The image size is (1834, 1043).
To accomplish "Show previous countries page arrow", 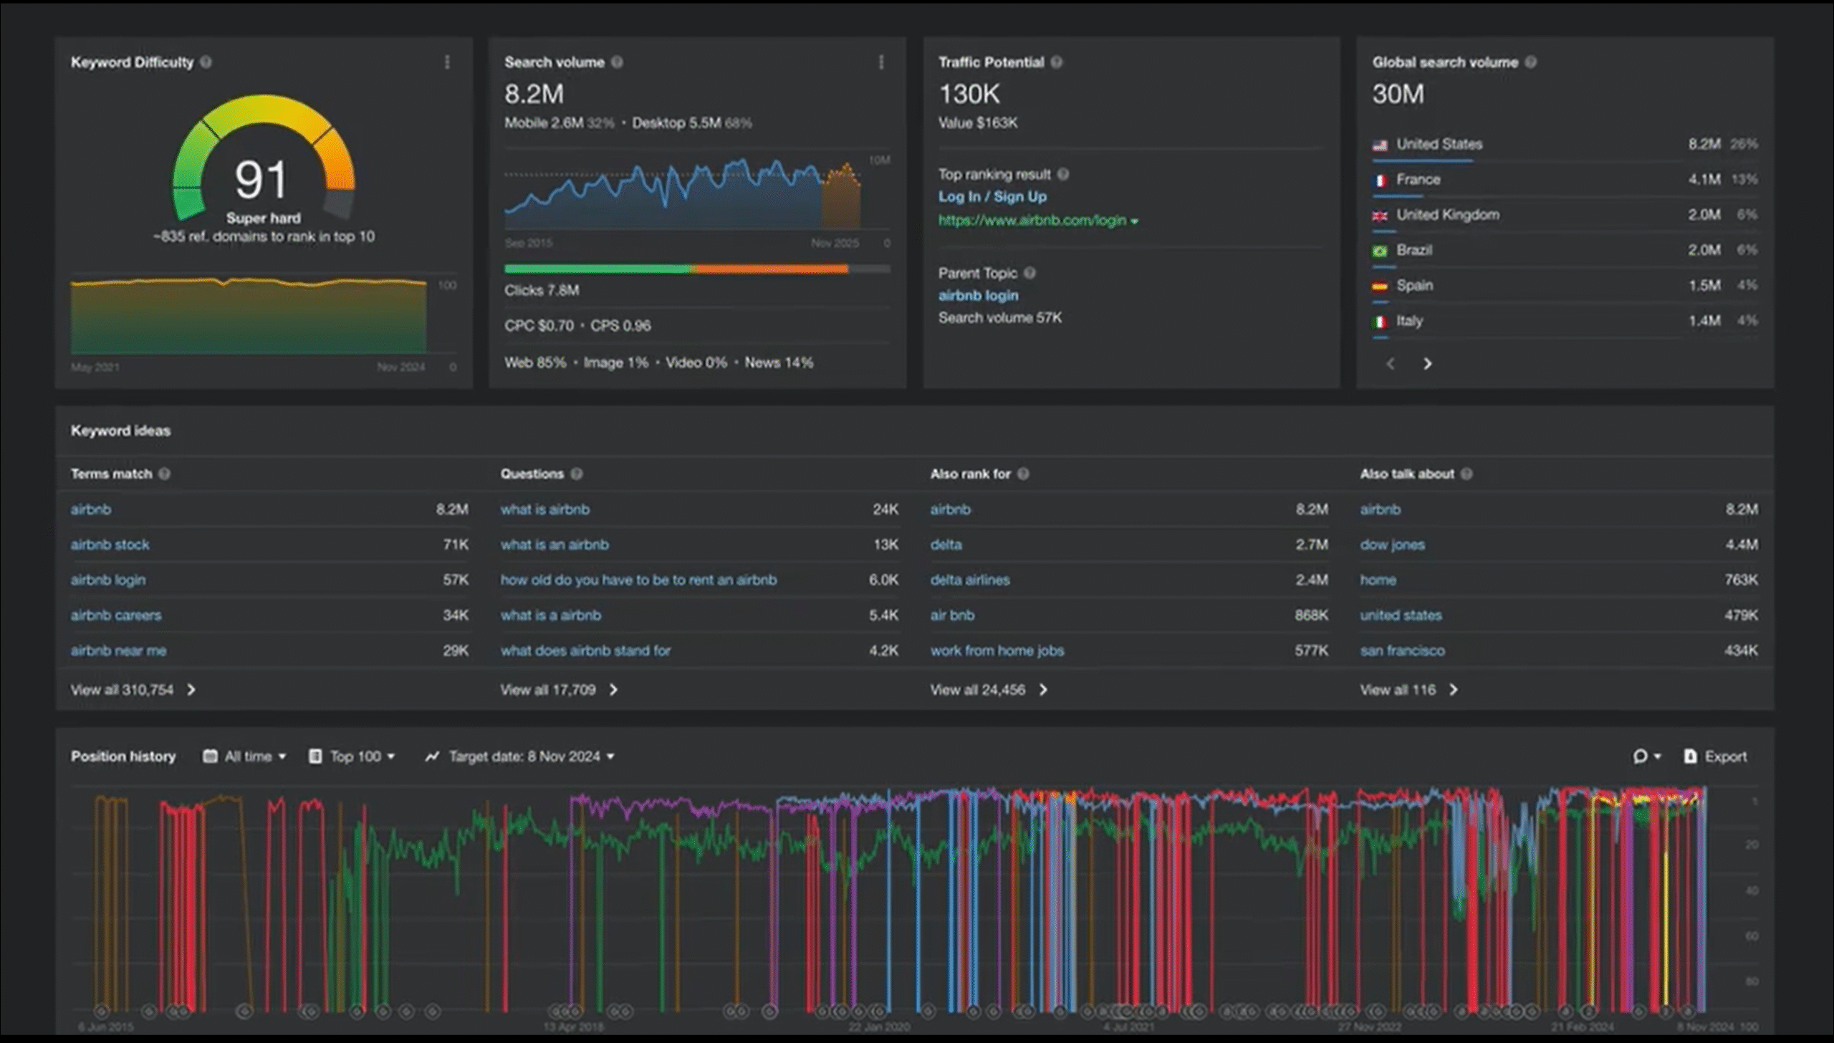I will tap(1391, 364).
